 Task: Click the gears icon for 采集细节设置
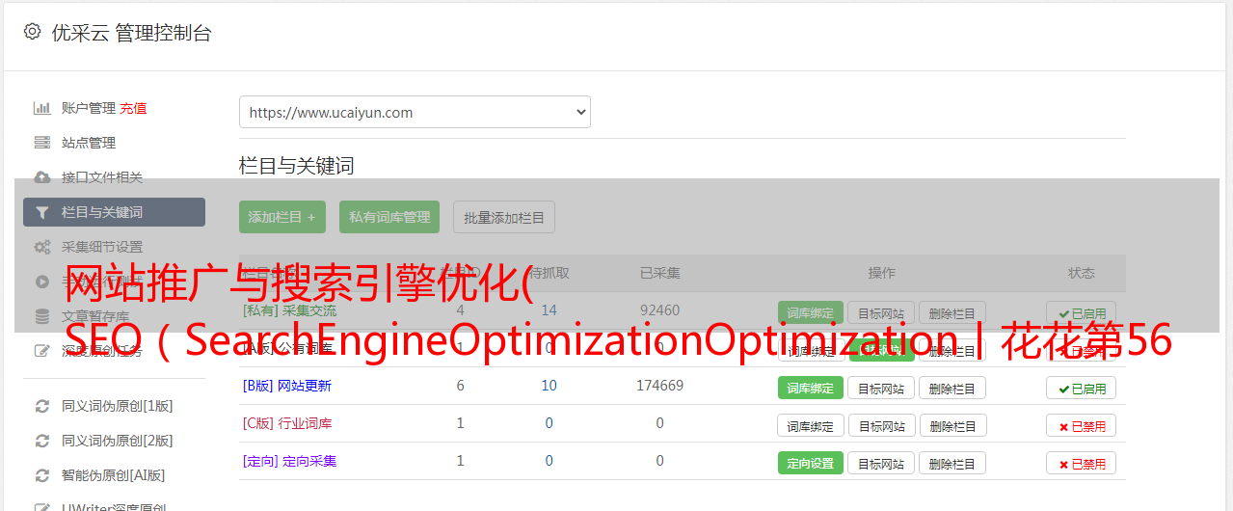[41, 247]
